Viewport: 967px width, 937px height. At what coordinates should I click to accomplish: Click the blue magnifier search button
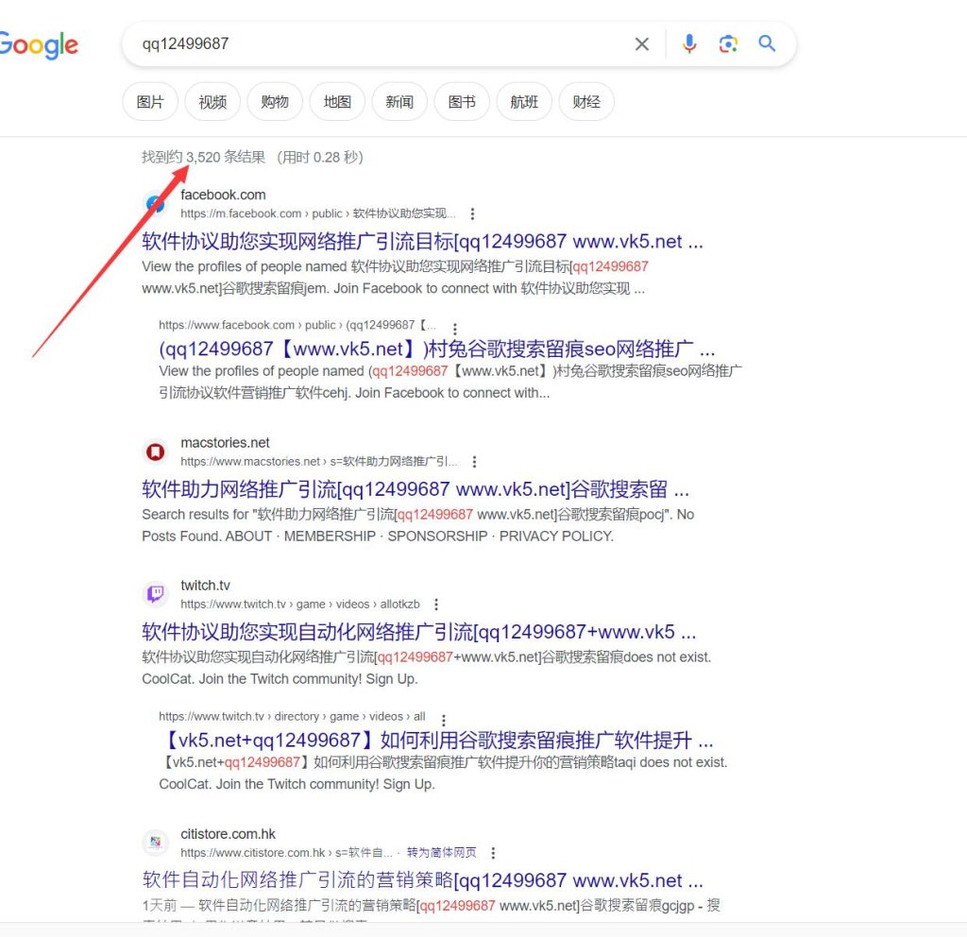coord(767,44)
